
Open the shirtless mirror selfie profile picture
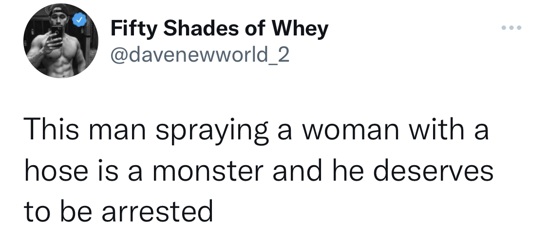(61, 41)
